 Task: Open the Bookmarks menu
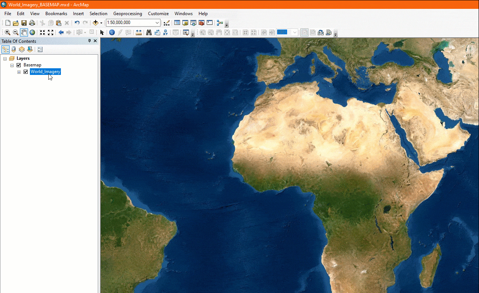point(56,13)
